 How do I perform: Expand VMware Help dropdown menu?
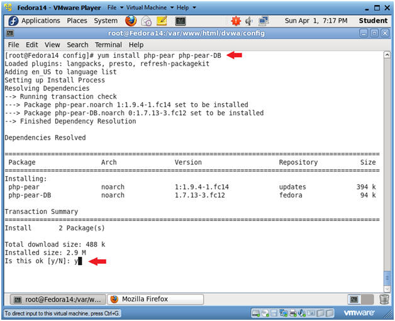[186, 8]
